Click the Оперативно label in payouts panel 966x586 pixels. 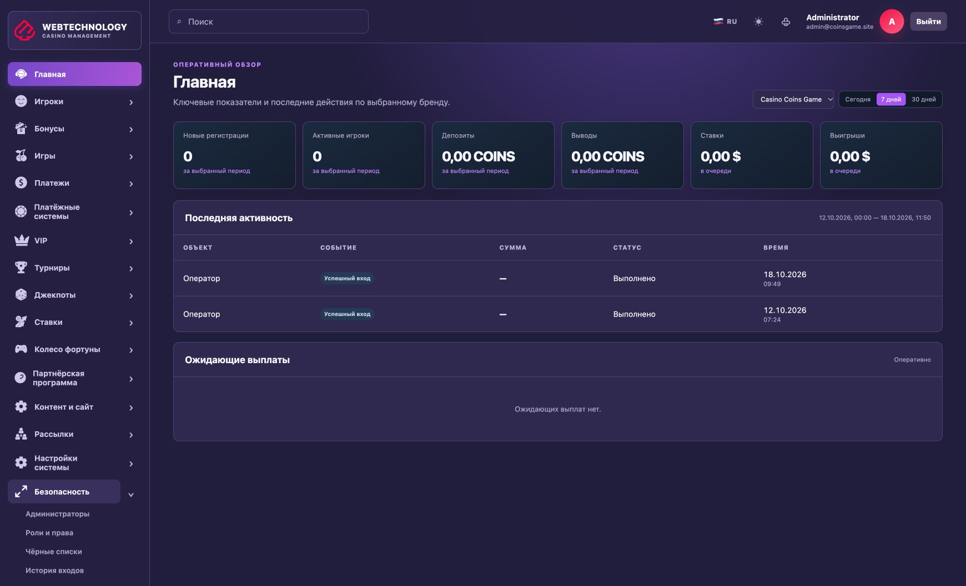click(x=912, y=360)
